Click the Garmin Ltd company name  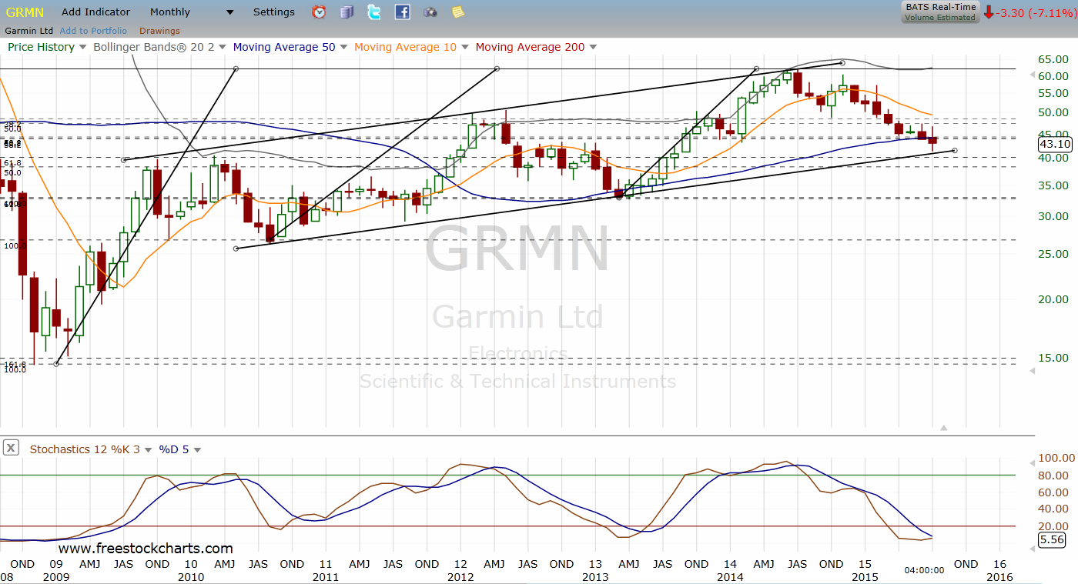click(28, 31)
